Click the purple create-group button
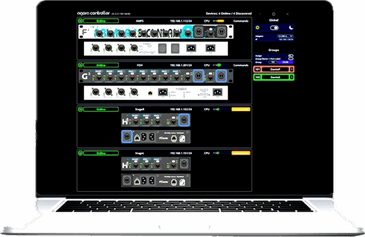Screen dimensions: 365x237 pyautogui.click(x=286, y=62)
